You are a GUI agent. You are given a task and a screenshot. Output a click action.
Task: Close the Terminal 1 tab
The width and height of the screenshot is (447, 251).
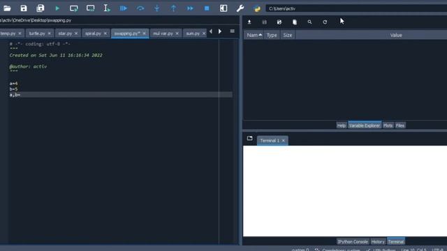(x=284, y=141)
